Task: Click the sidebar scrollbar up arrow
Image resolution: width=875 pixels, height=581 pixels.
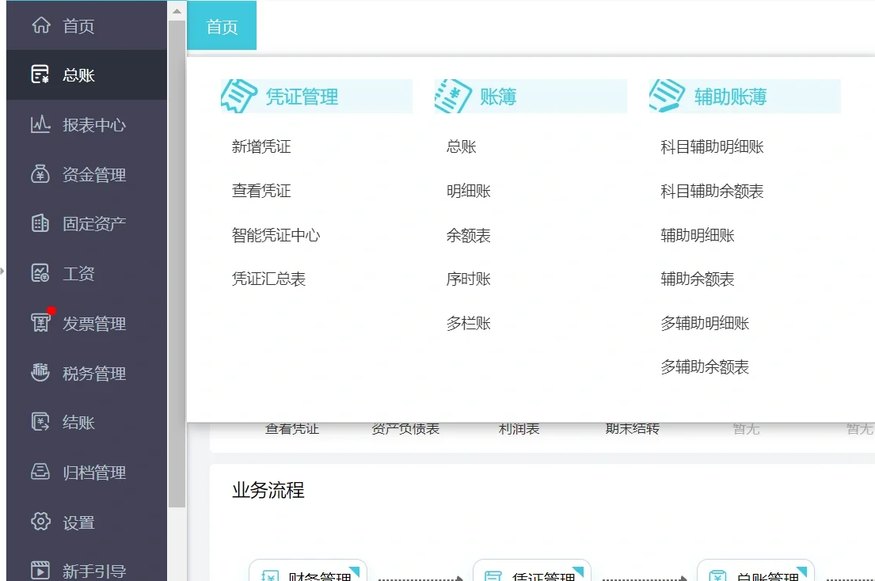Action: [176, 10]
